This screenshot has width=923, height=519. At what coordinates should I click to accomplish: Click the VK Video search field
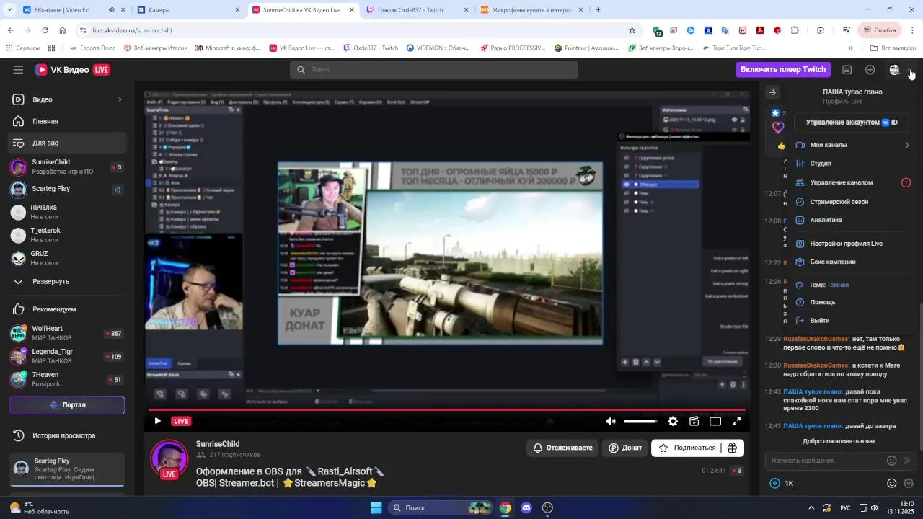434,70
